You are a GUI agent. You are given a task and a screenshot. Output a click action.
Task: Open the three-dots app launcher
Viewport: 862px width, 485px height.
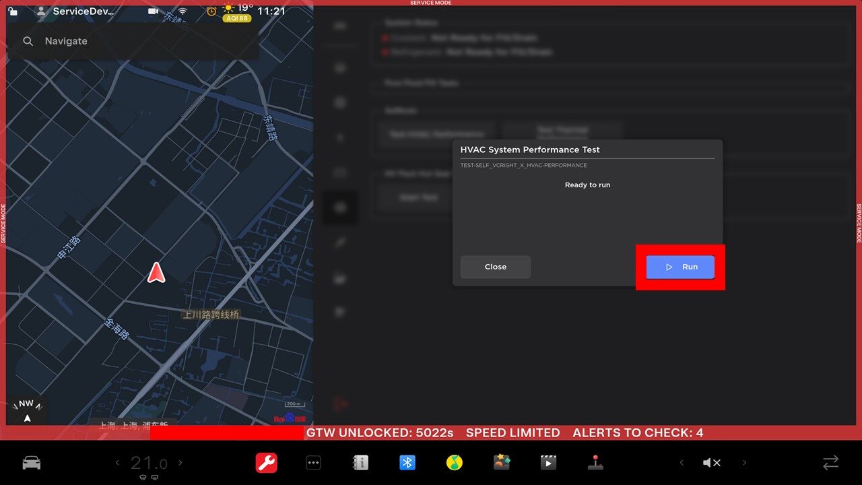pyautogui.click(x=313, y=463)
